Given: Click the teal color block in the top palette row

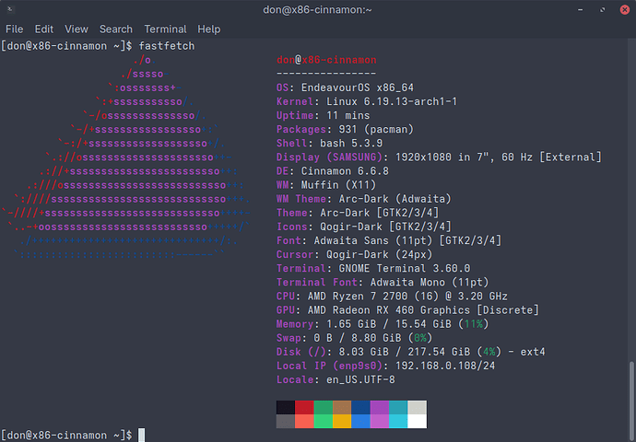Looking at the screenshot, I should pyautogui.click(x=398, y=408).
